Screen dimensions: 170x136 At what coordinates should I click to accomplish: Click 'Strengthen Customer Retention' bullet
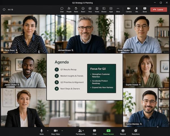click(x=101, y=75)
